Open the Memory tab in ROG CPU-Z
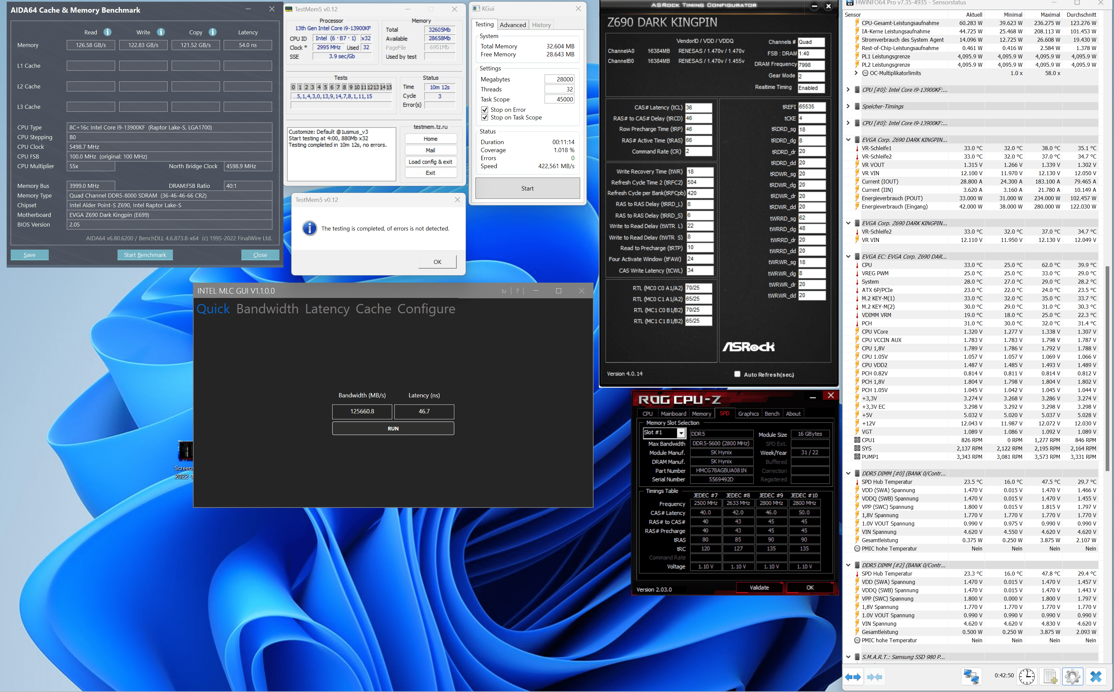The height and width of the screenshot is (692, 1114). click(701, 414)
